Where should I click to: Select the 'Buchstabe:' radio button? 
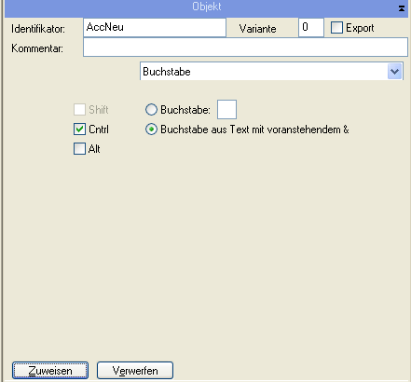point(151,109)
